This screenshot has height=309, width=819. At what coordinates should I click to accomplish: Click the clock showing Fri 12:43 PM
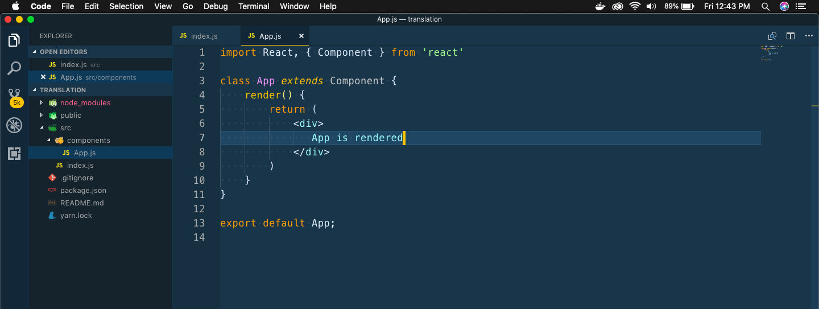click(x=727, y=6)
